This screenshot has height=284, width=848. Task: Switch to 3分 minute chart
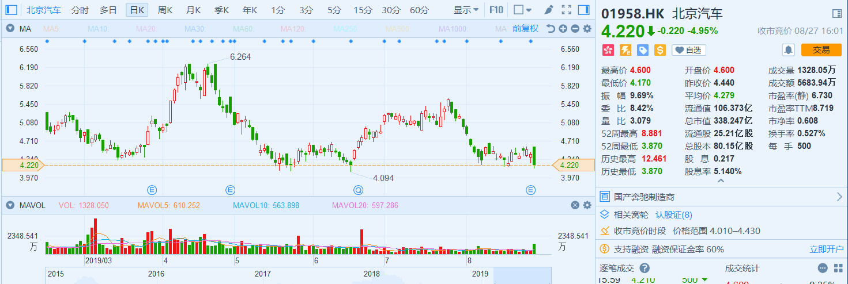tap(306, 10)
